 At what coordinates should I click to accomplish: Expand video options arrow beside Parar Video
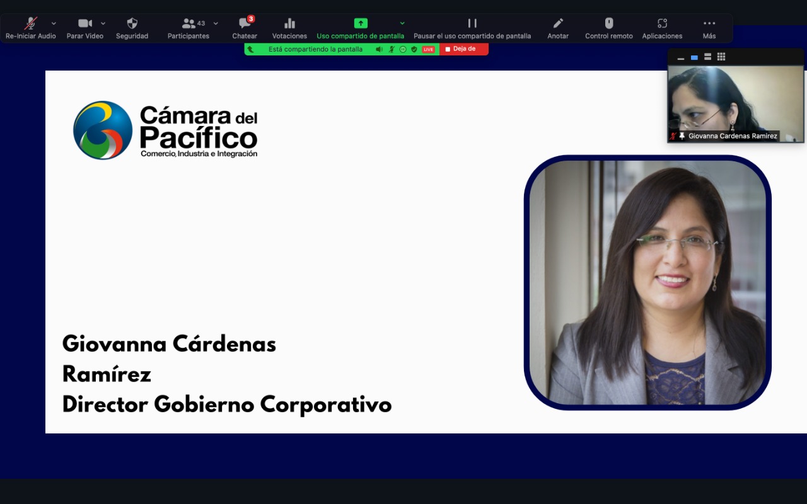click(x=103, y=23)
